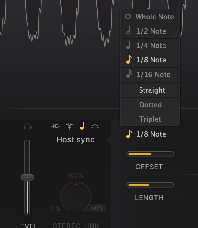Switch timing to Dotted
This screenshot has height=228, width=198.
(150, 105)
